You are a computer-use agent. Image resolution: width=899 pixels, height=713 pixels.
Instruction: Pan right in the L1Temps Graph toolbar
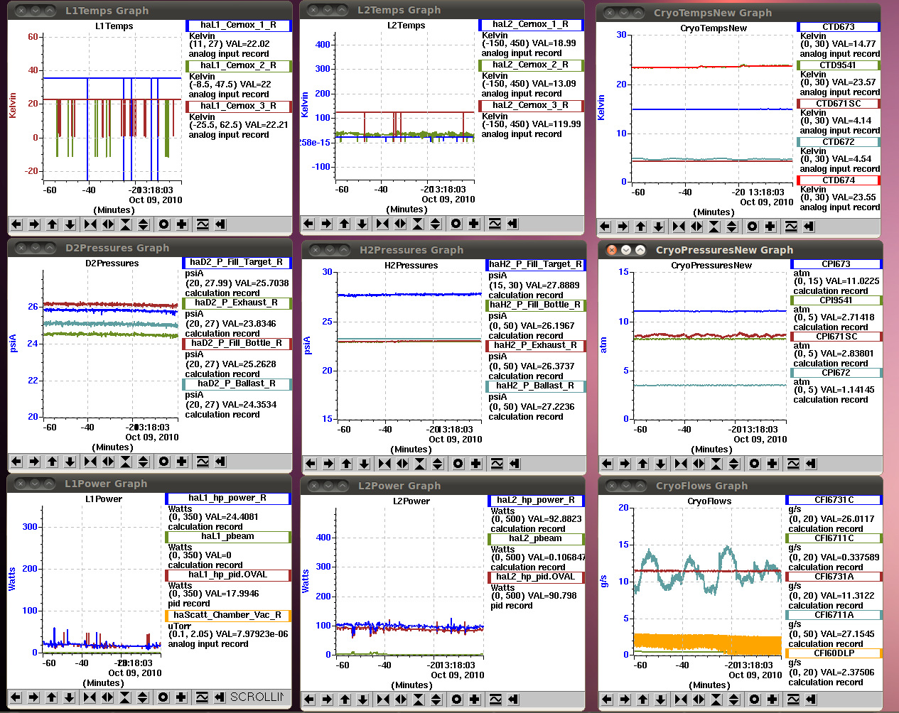(34, 224)
